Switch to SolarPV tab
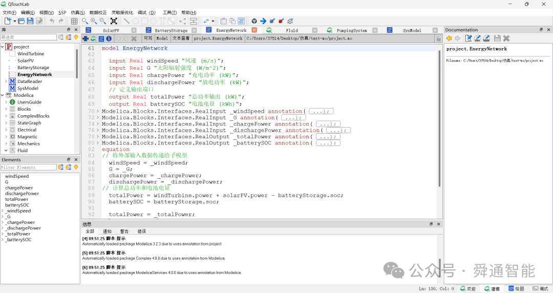Image resolution: width=553 pixels, height=293 pixels. click(x=111, y=30)
